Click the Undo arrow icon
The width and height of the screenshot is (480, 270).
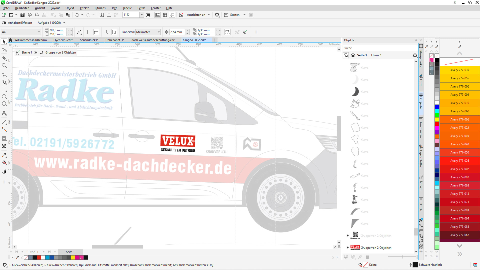pyautogui.click(x=77, y=15)
